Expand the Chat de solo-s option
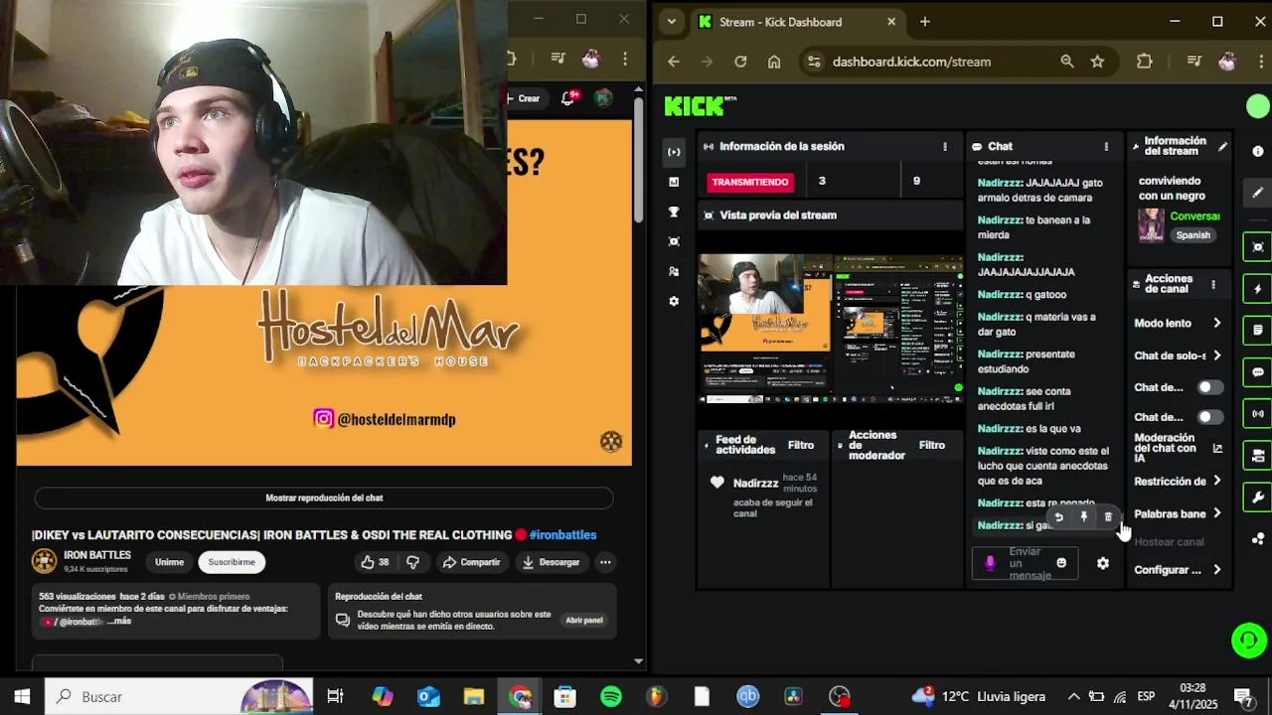Image resolution: width=1272 pixels, height=715 pixels. 1179,356
